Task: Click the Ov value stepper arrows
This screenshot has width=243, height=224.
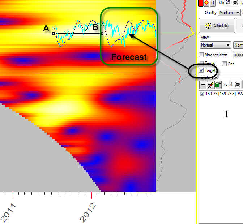Action: tap(238, 85)
